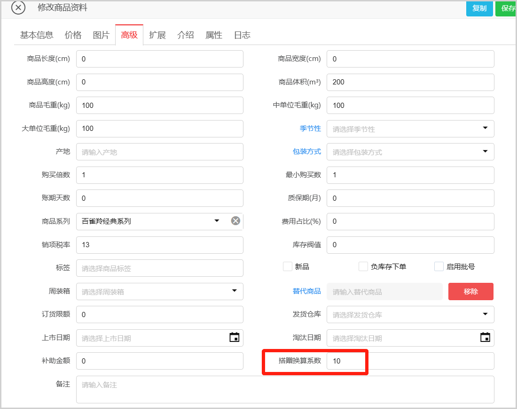Viewport: 517px width, 409px height.
Task: Toggle the 负库存下单 checkbox
Action: click(363, 266)
